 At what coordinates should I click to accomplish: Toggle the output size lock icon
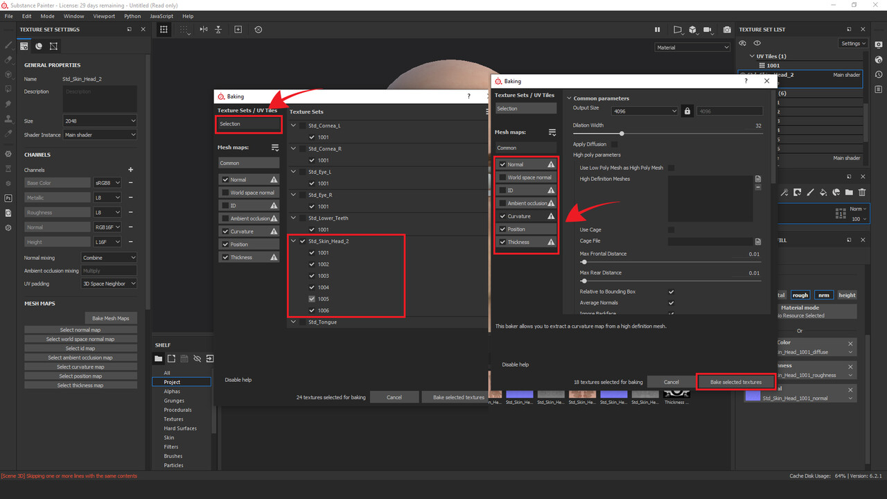687,111
